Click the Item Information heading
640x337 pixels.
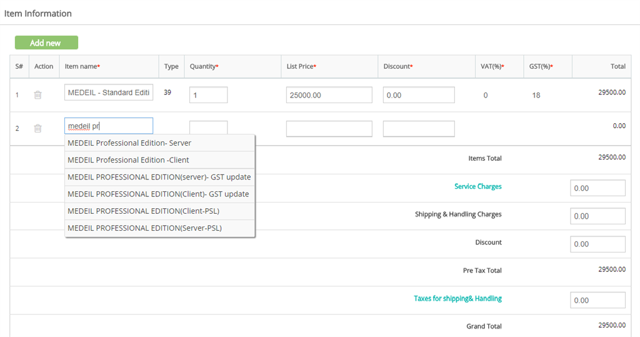38,14
